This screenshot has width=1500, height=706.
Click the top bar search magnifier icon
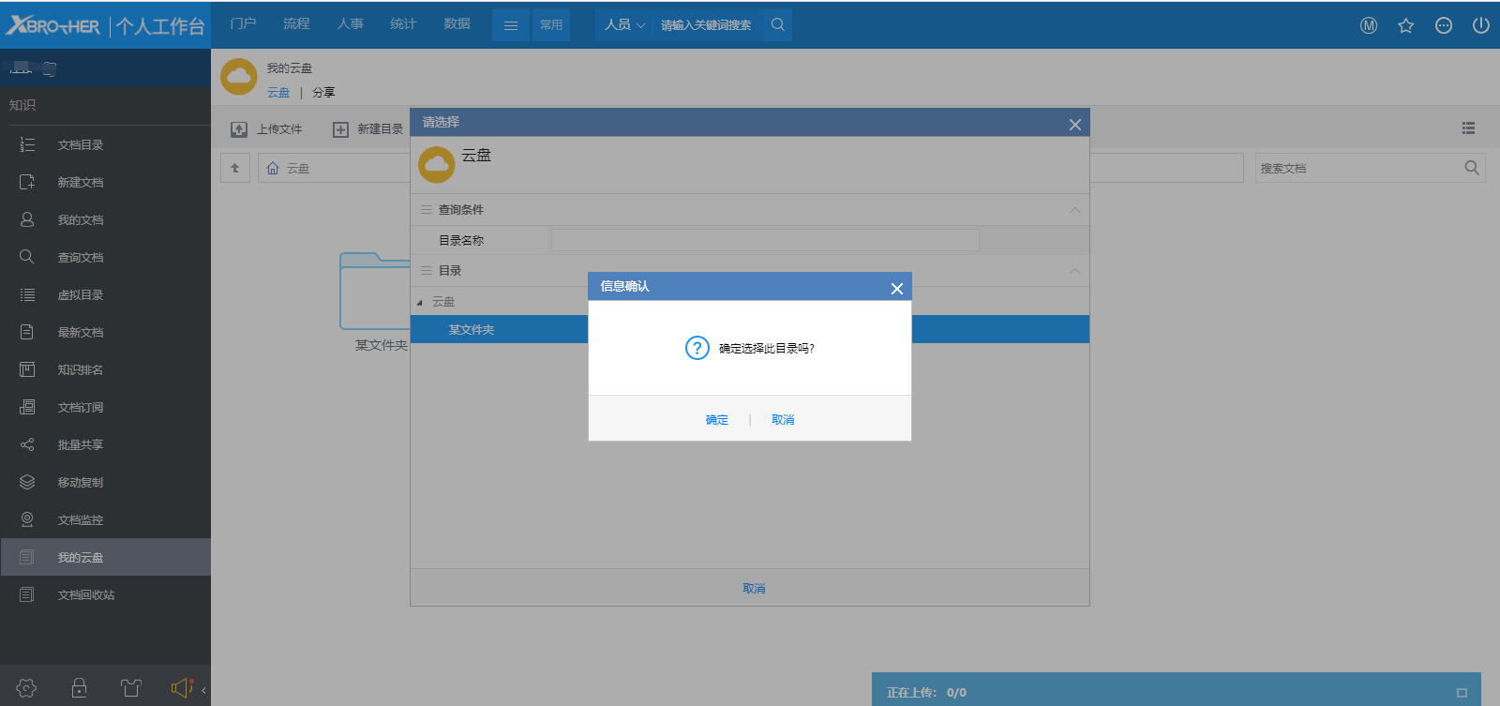pyautogui.click(x=778, y=25)
